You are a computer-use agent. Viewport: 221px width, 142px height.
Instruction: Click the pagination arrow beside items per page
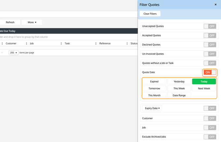click(x=2, y=53)
